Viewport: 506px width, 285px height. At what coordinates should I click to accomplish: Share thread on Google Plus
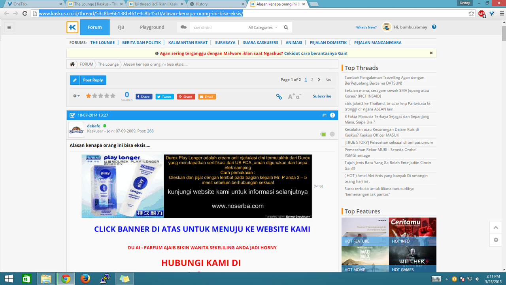(x=186, y=97)
